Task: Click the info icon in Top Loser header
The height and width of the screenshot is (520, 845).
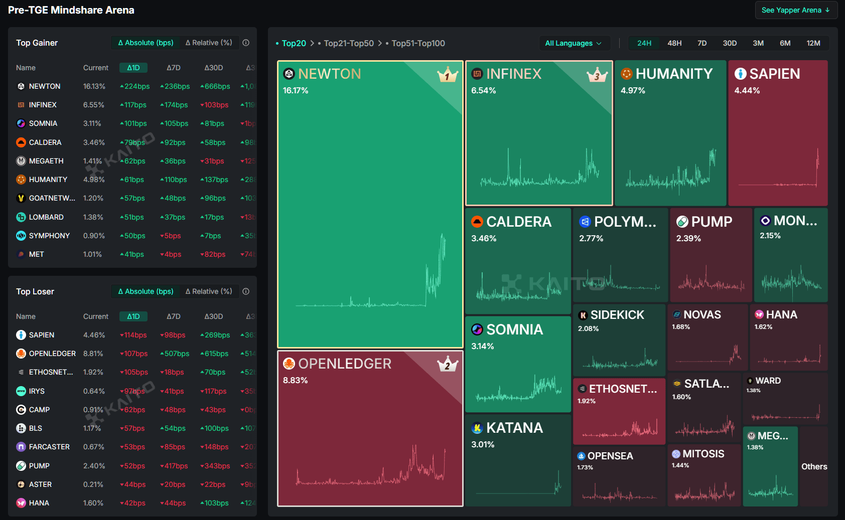Action: pos(246,291)
